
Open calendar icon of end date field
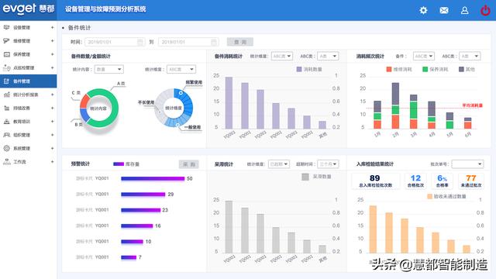(214, 42)
